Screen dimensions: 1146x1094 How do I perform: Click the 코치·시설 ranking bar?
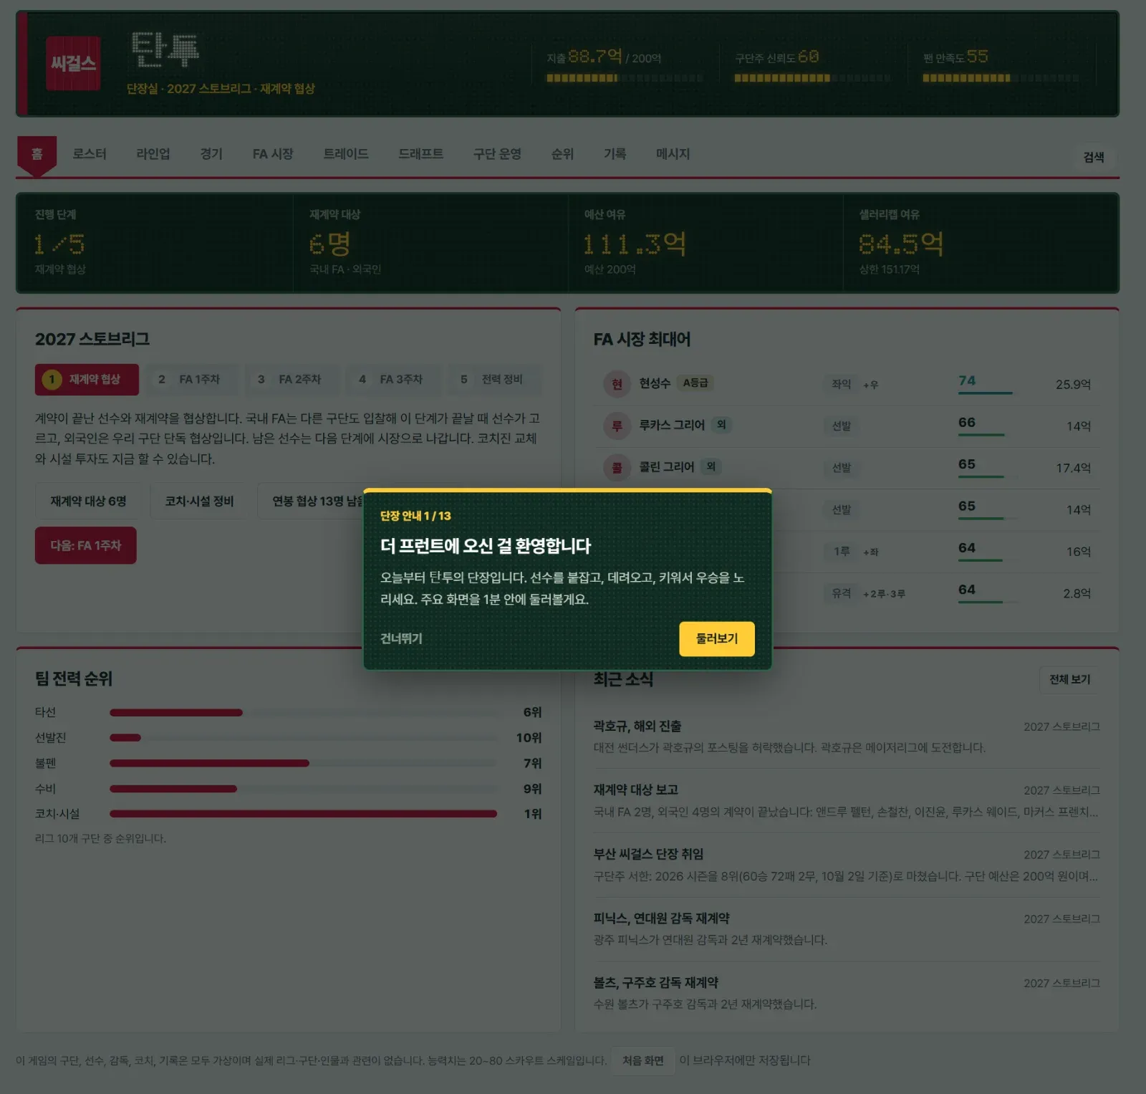coord(304,814)
